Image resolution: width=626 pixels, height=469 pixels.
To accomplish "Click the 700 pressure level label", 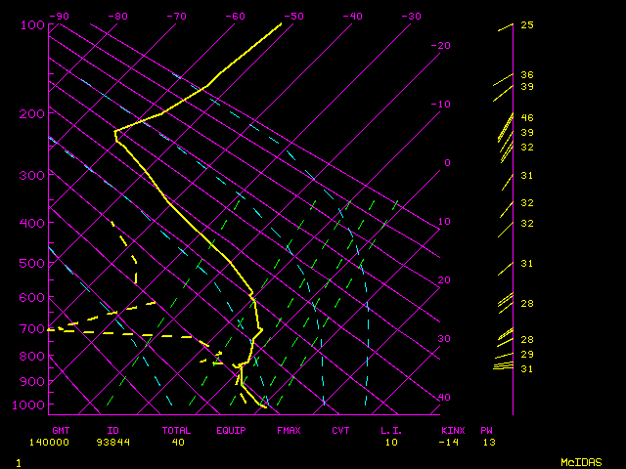I will pos(32,329).
